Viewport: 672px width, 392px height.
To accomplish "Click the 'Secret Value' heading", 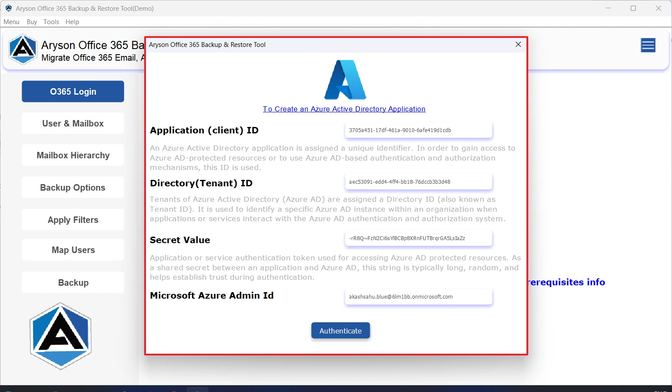I will click(180, 240).
